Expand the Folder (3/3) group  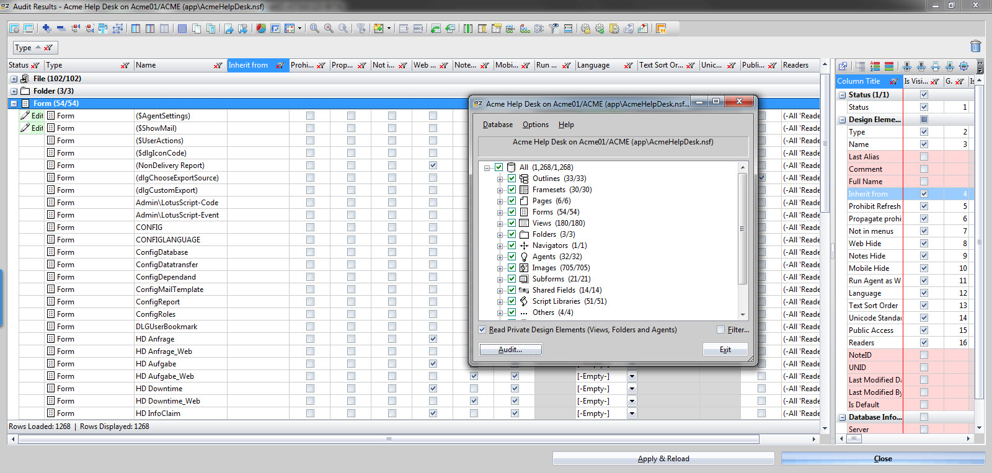click(x=14, y=91)
